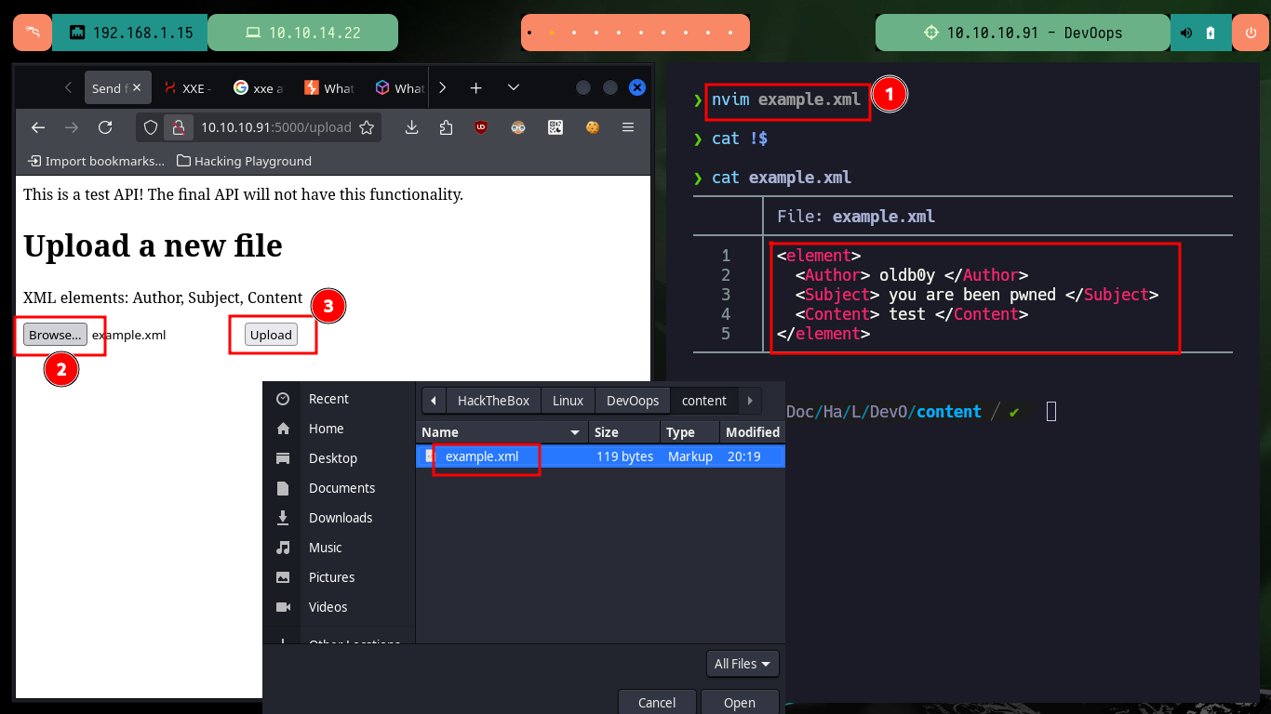Viewport: 1271px width, 714px height.
Task: Switch to the 'What' tab with orange icon
Action: (x=328, y=87)
